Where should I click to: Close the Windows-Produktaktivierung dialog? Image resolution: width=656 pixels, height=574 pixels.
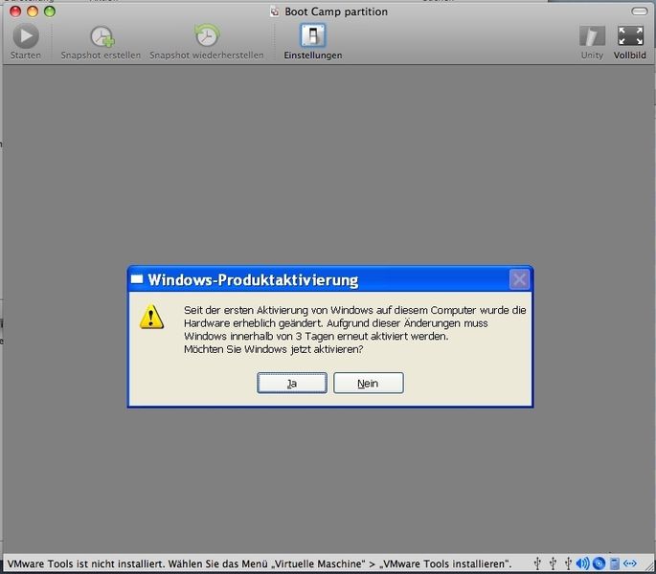pos(520,279)
